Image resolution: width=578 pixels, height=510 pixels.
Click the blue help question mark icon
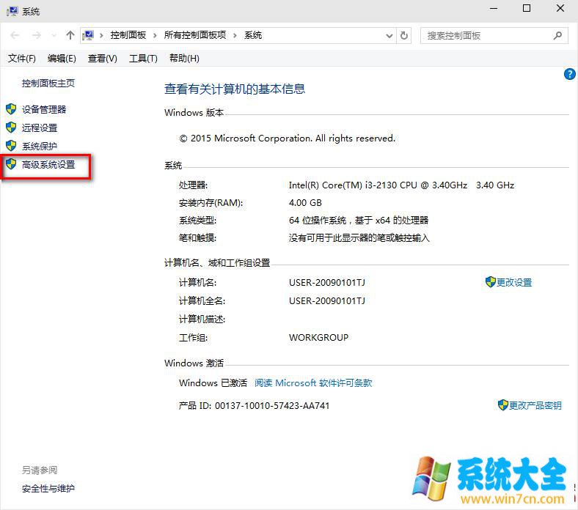569,74
